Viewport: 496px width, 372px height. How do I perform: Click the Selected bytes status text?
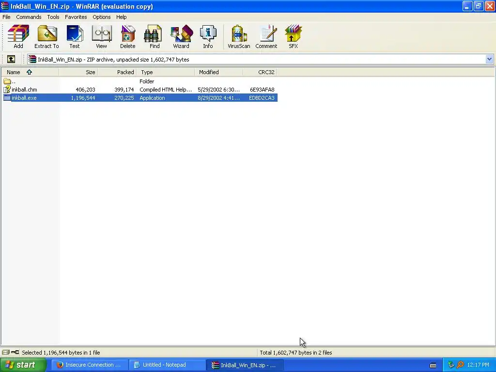61,353
